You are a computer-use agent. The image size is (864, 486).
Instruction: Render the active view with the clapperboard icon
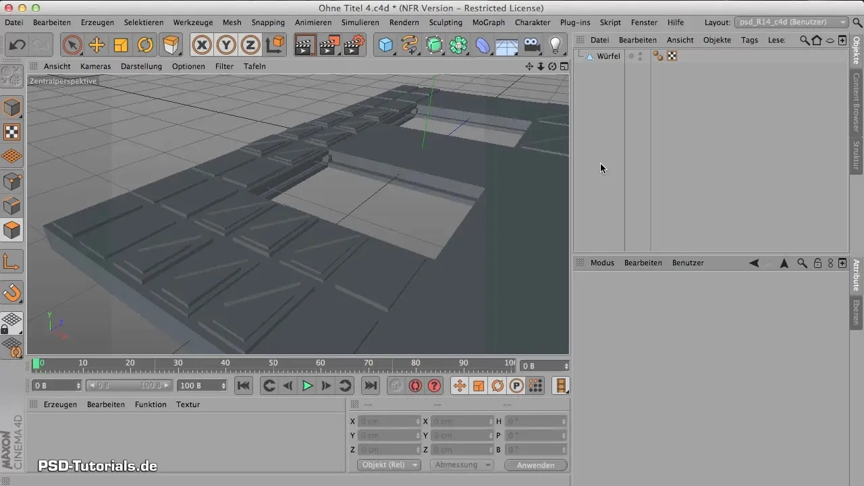point(304,45)
